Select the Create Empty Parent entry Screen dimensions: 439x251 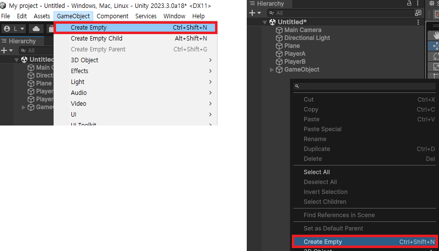(x=135, y=49)
